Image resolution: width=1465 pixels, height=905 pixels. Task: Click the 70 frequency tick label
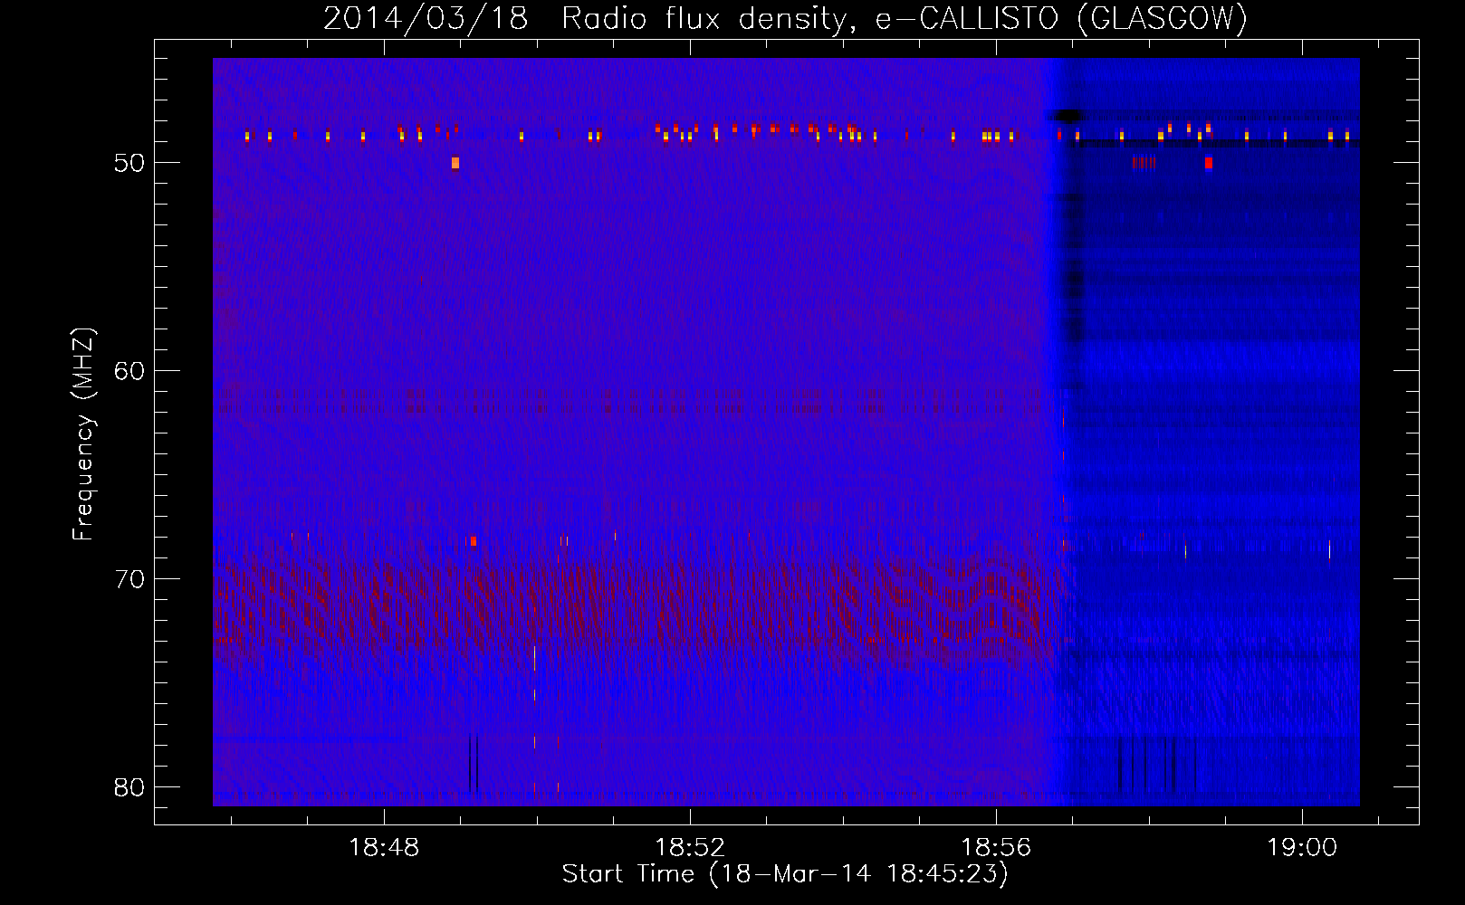(x=129, y=579)
